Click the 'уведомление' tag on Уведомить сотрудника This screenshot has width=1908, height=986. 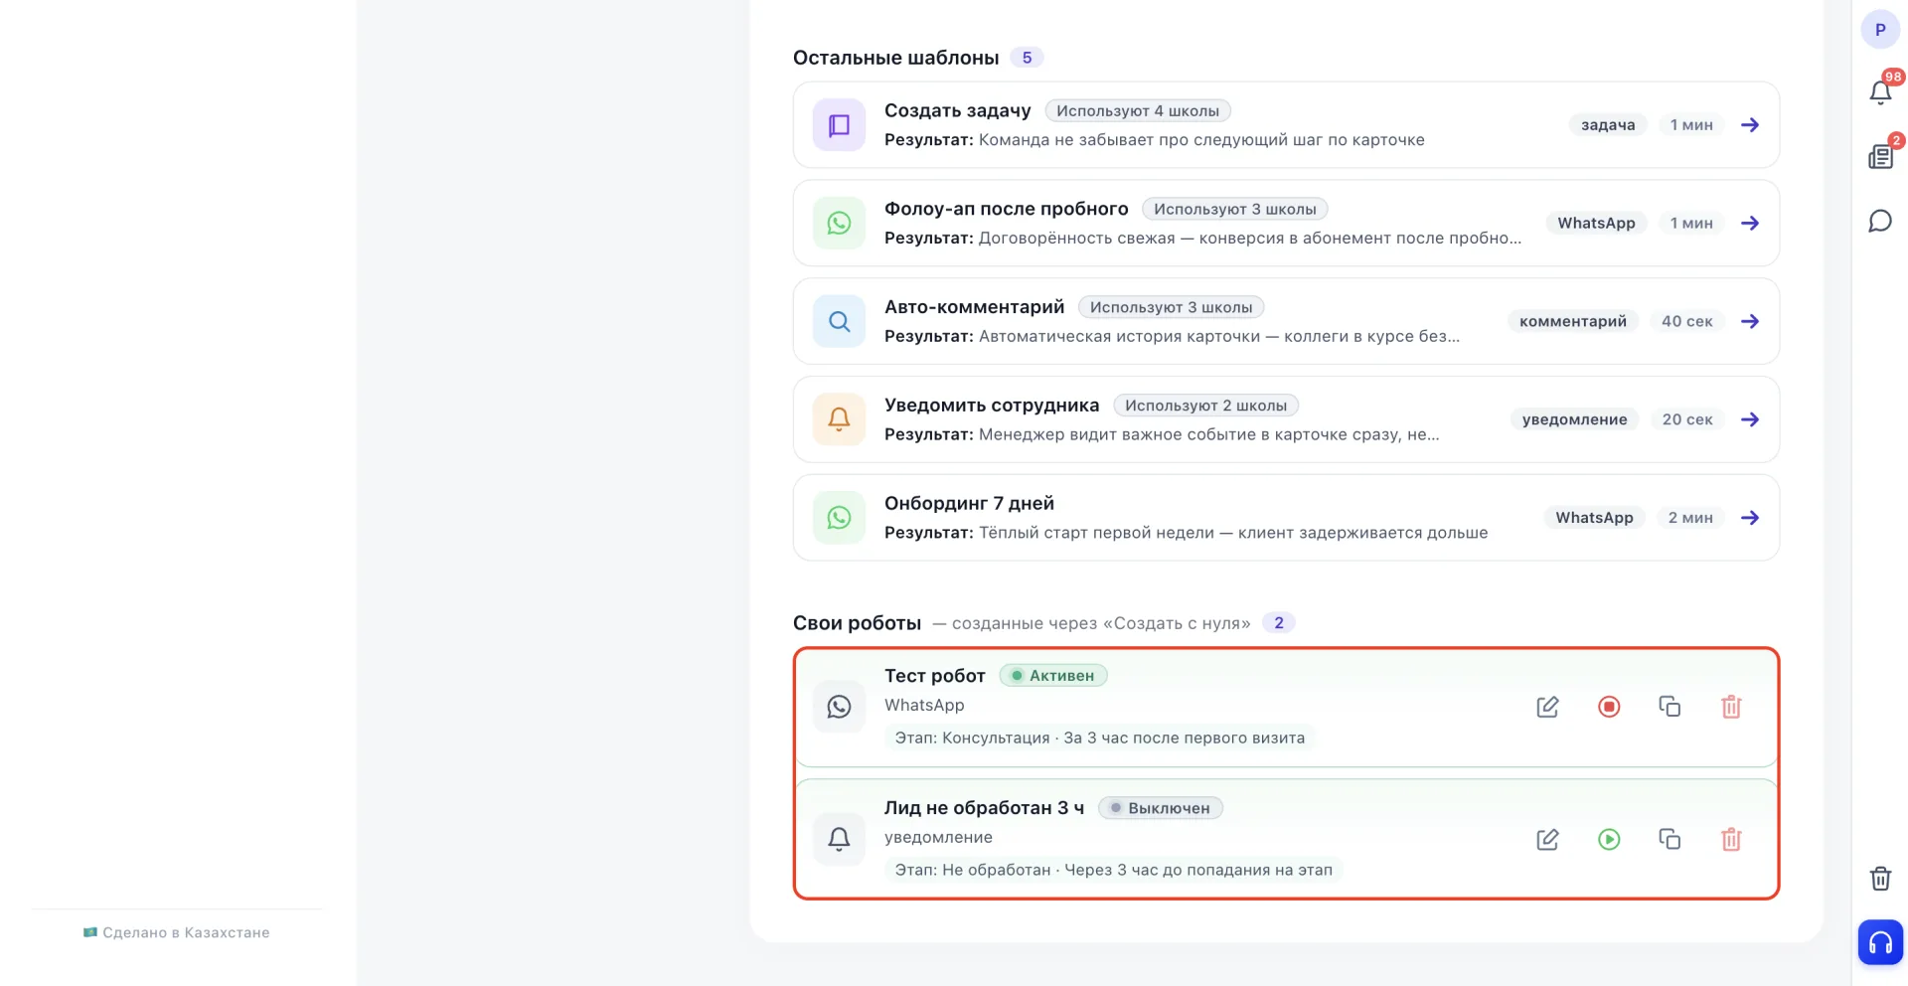click(1574, 419)
